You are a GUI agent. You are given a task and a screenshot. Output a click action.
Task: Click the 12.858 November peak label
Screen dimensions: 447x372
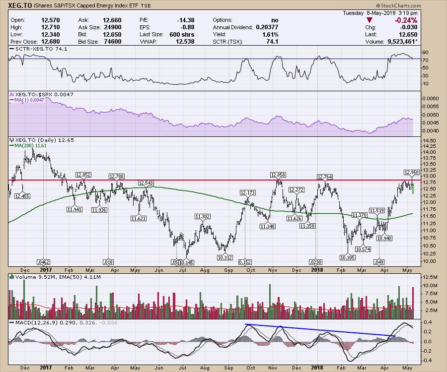pos(278,175)
